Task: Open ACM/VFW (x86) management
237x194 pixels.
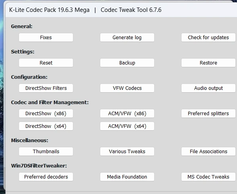Action: click(127, 114)
